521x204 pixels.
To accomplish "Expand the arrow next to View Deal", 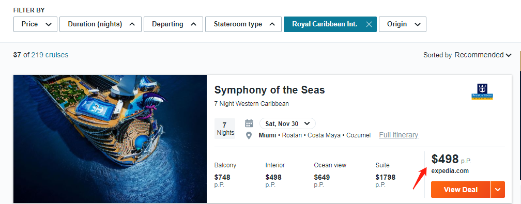I will pyautogui.click(x=497, y=190).
